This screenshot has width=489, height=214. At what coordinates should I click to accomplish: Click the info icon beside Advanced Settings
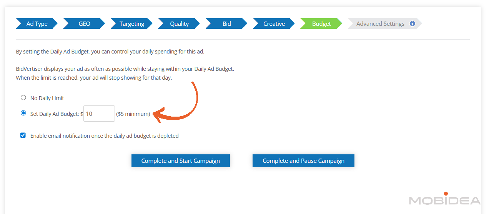click(x=412, y=23)
